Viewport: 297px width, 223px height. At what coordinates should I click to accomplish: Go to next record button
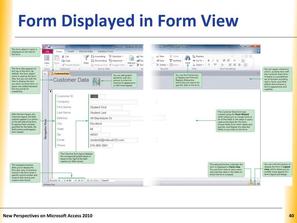click(76, 181)
